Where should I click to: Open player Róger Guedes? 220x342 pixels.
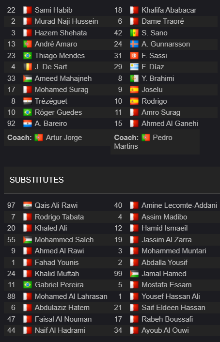point(58,112)
